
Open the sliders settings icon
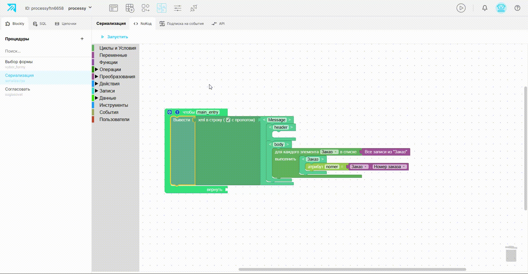point(178,8)
